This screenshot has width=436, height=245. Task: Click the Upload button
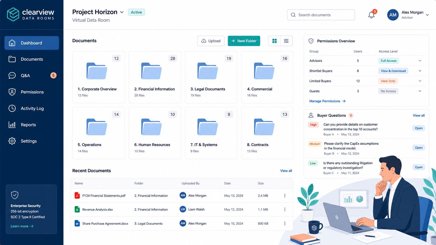click(x=211, y=41)
